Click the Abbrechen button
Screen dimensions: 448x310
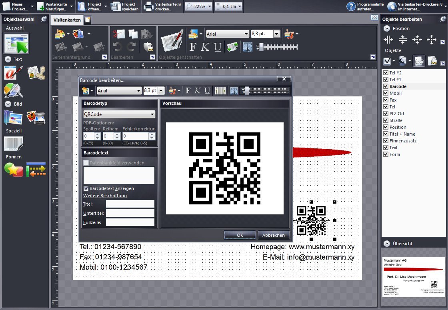tap(274, 235)
